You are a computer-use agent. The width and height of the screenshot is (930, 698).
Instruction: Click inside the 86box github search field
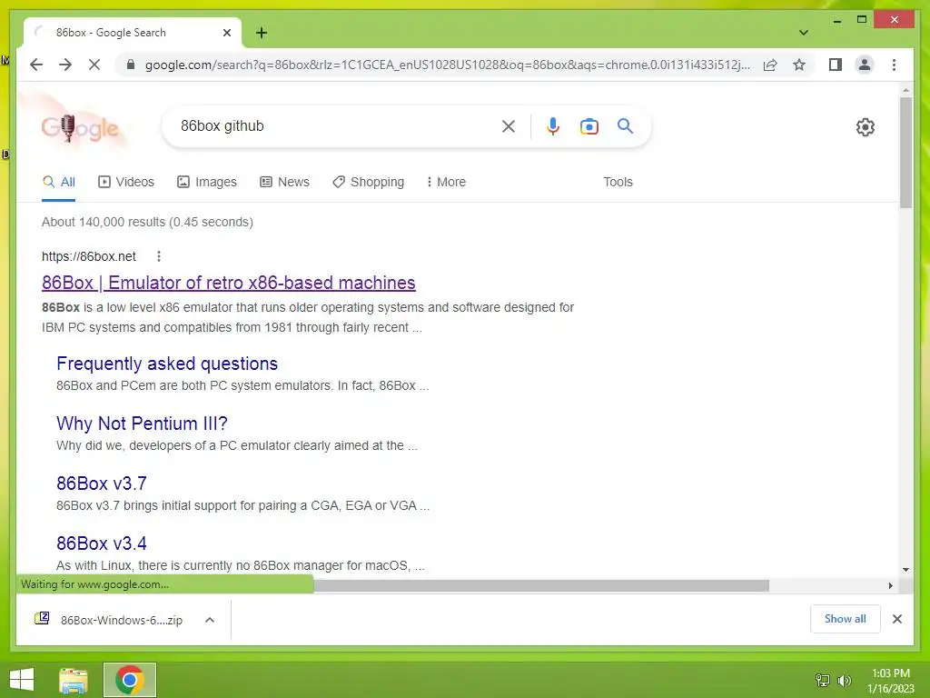tap(335, 126)
